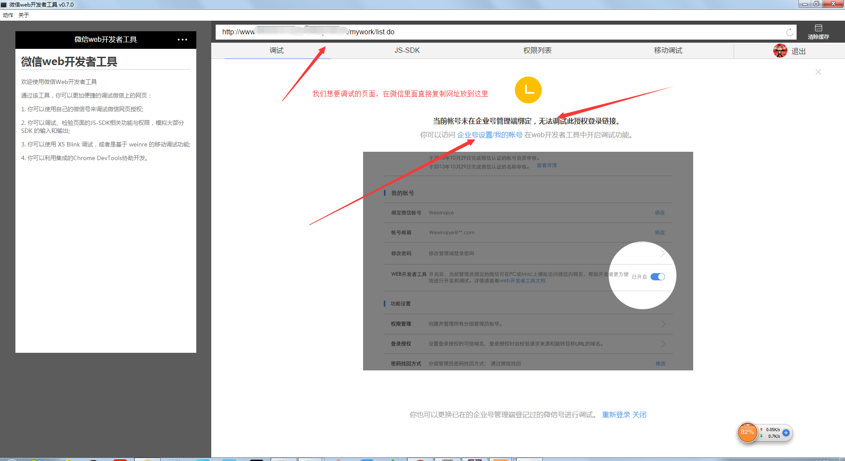
Task: Open the web开发者工具文档 link
Action: pos(522,281)
